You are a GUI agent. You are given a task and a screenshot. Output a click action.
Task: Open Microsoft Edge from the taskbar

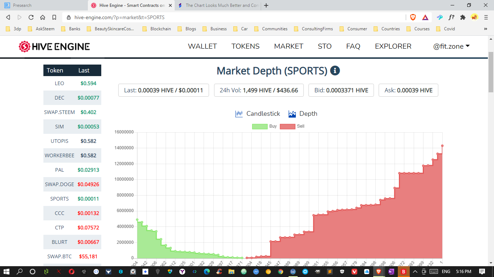pos(207,272)
